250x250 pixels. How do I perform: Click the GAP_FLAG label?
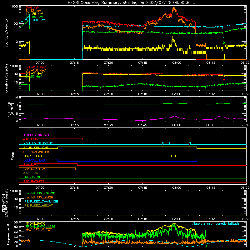[x=31, y=139]
